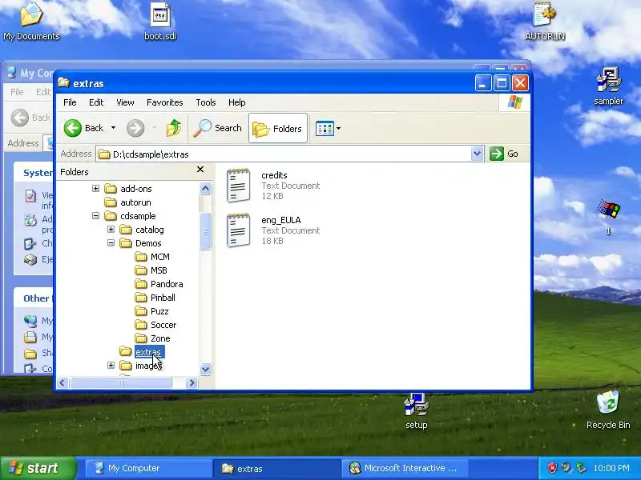Select the Zone folder in tree

point(160,338)
